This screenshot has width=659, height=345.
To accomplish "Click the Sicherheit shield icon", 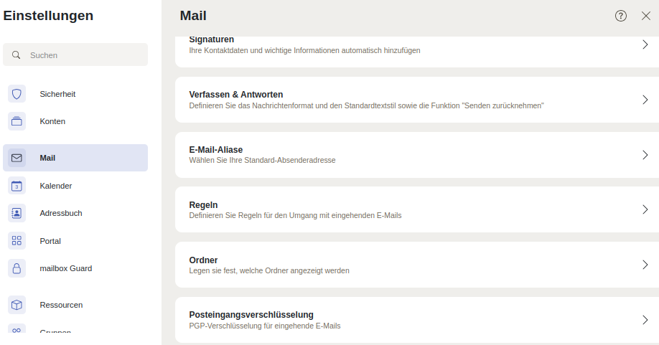I will pyautogui.click(x=17, y=94).
